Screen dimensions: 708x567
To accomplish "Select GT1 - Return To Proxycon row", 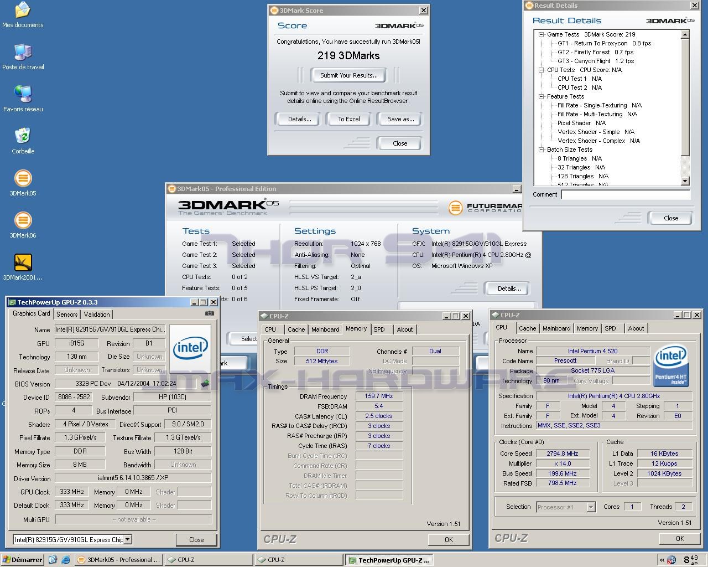I will coord(604,43).
